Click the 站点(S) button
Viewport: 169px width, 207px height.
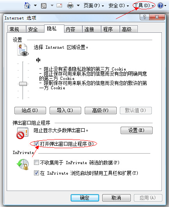[30, 110]
